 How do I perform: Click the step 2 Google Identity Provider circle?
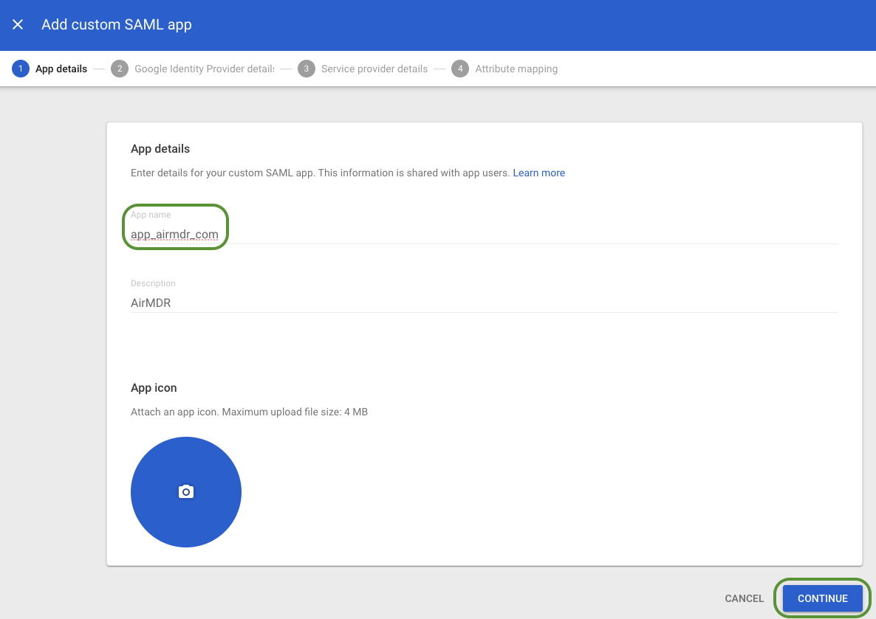click(x=120, y=69)
